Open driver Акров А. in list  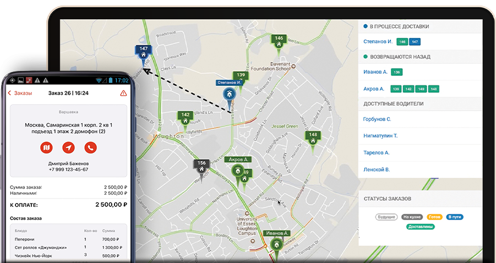pyautogui.click(x=374, y=89)
